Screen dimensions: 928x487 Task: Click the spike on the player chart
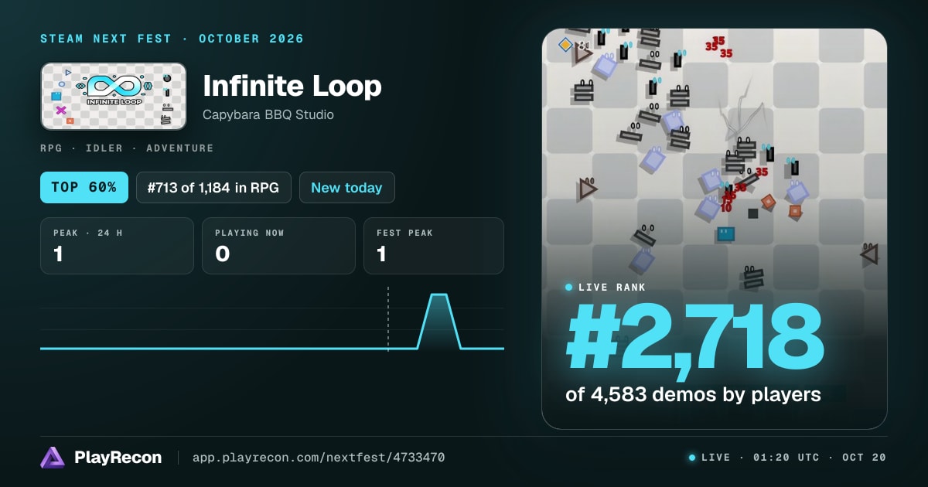(439, 320)
